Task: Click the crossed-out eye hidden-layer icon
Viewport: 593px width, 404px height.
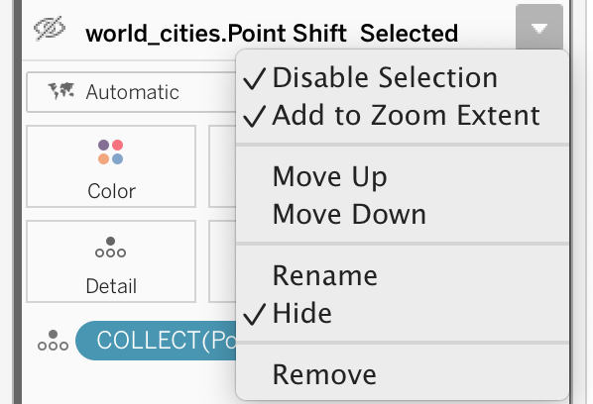Action: click(50, 29)
